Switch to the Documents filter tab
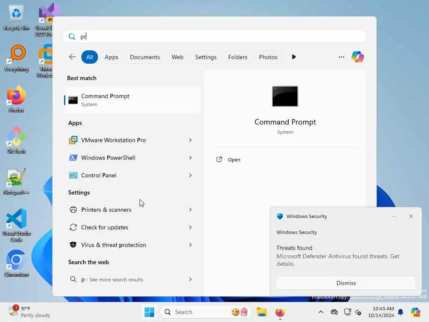The image size is (429, 322). pos(145,57)
